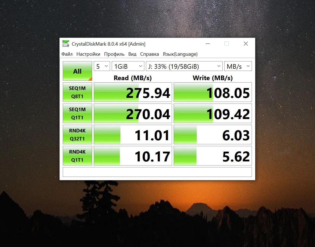The width and height of the screenshot is (315, 247).
Task: Run the RND4K Q32T1 benchmark
Action: [x=77, y=135]
